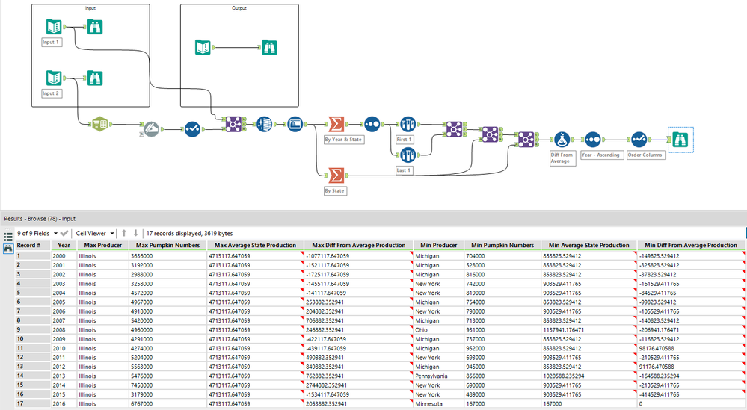Click the Max Producer column header

[103, 246]
